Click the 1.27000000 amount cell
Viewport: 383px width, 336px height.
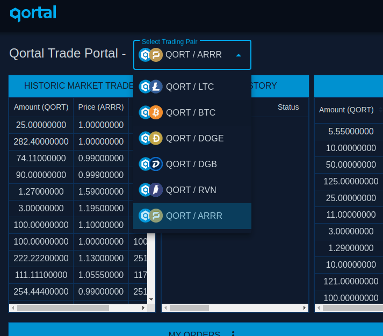(41, 191)
